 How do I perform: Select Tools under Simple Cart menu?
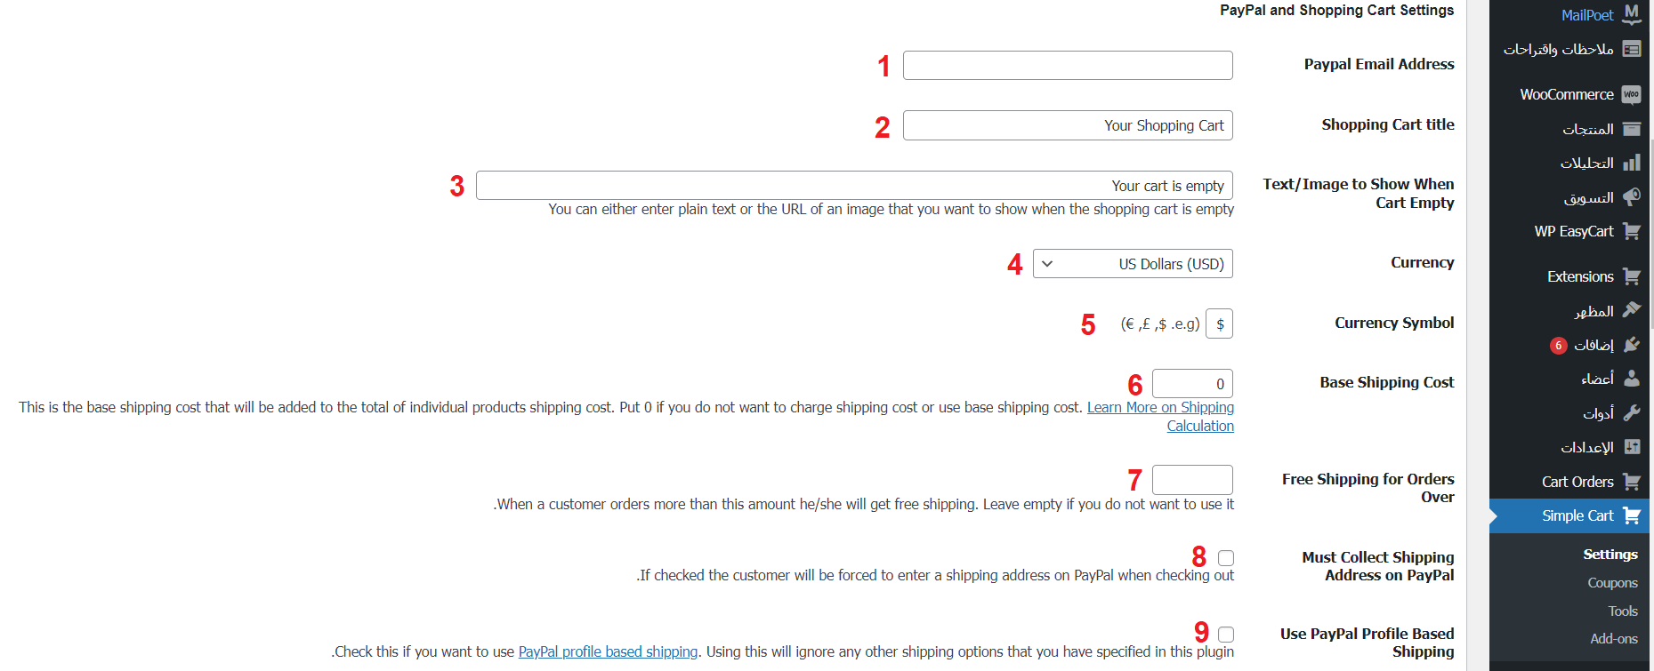coord(1622,611)
